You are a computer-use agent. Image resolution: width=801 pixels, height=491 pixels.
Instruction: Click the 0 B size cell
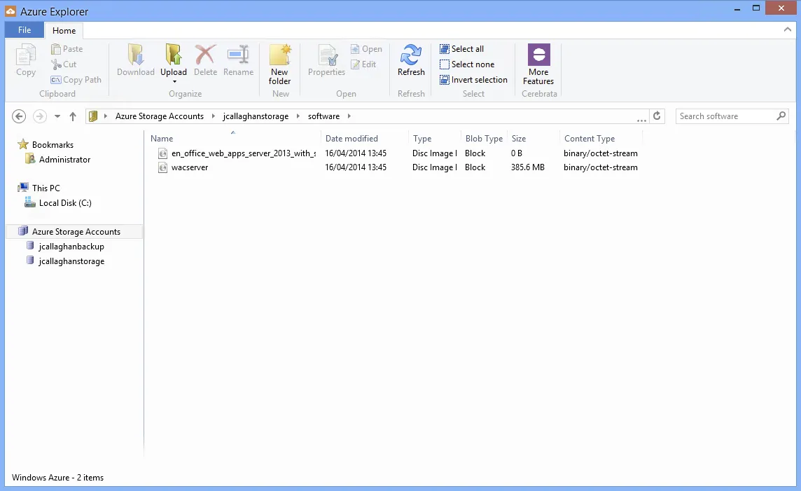click(x=517, y=153)
